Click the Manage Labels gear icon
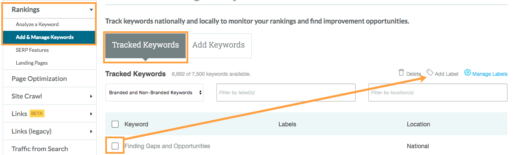 (468, 72)
